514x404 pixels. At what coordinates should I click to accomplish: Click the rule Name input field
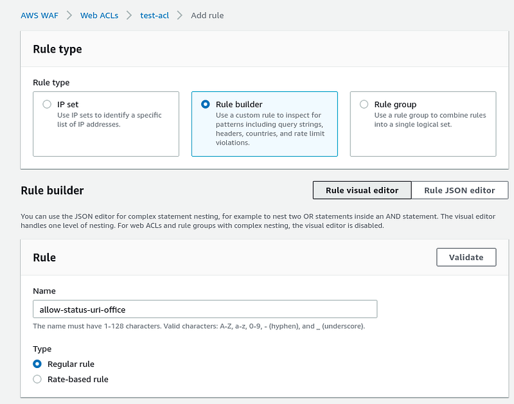[205, 310]
